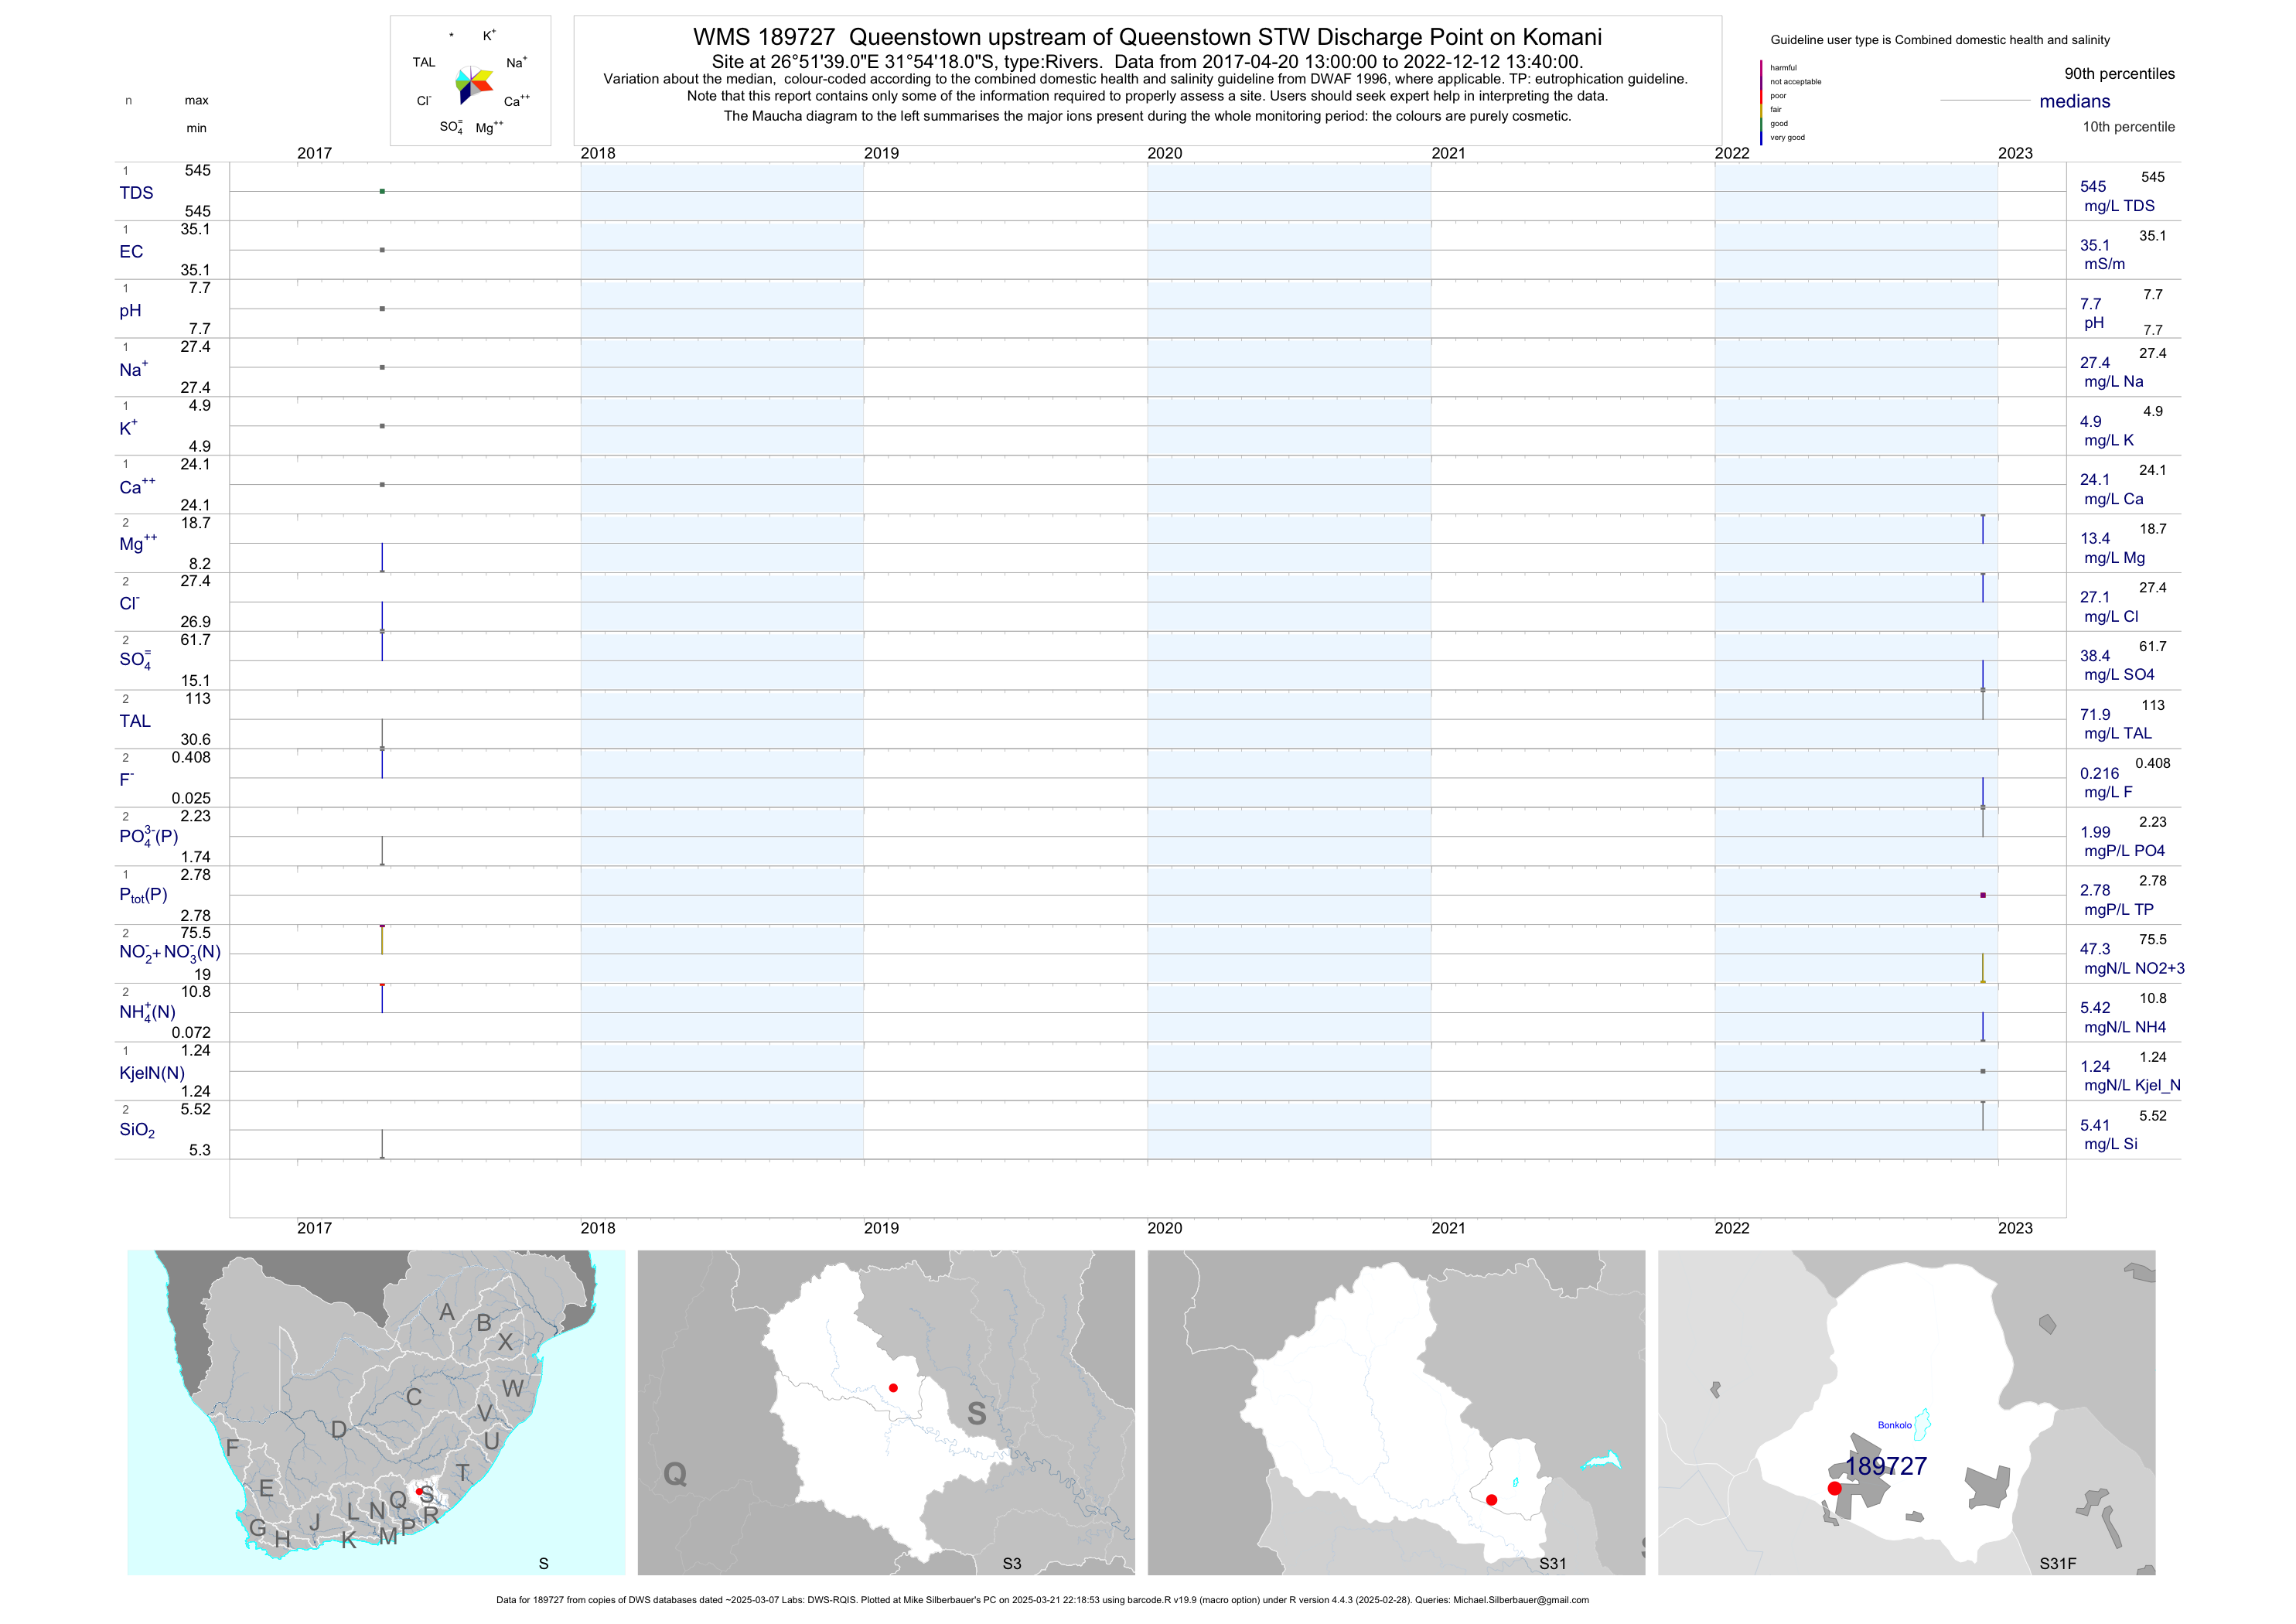Click the 5.42 mgN/L NH4 median value
2296x1624 pixels.
pos(2095,1008)
